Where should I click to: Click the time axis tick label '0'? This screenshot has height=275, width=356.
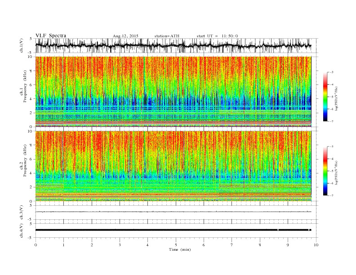pos(36,245)
